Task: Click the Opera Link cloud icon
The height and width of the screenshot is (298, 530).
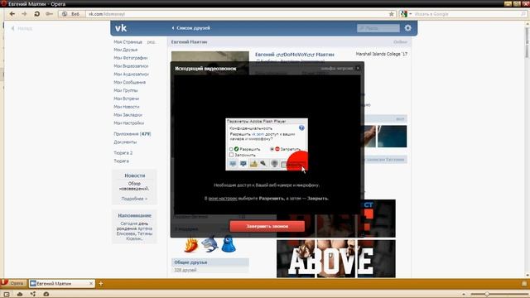Action: pos(20,294)
